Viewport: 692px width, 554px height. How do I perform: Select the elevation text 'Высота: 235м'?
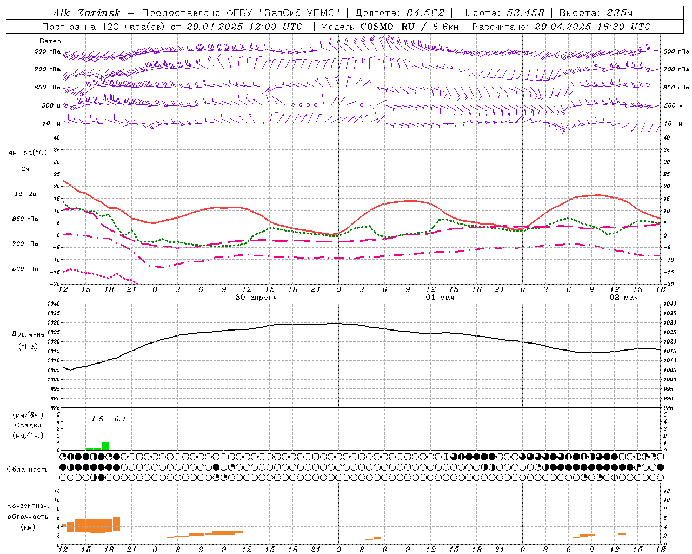596,13
